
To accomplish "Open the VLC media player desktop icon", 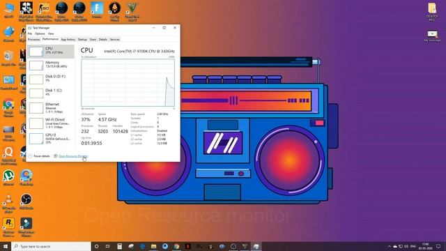I will 9,204.
